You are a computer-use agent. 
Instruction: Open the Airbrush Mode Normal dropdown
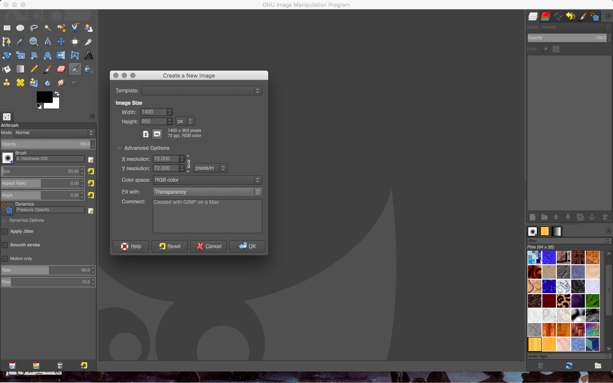click(54, 133)
